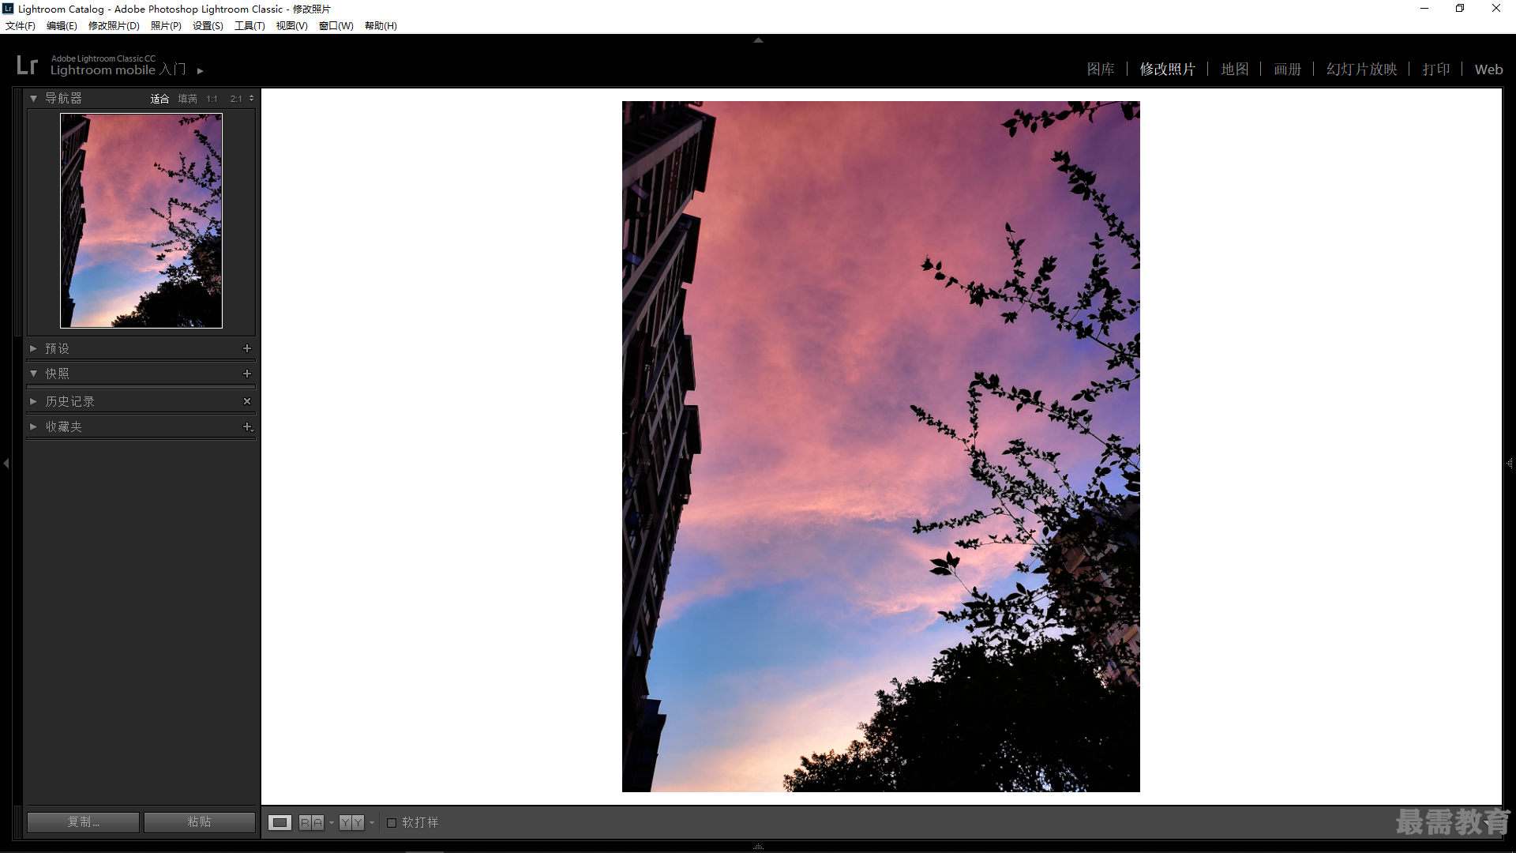Click the 粘贴 paste settings button
This screenshot has height=853, width=1516.
[x=199, y=822]
